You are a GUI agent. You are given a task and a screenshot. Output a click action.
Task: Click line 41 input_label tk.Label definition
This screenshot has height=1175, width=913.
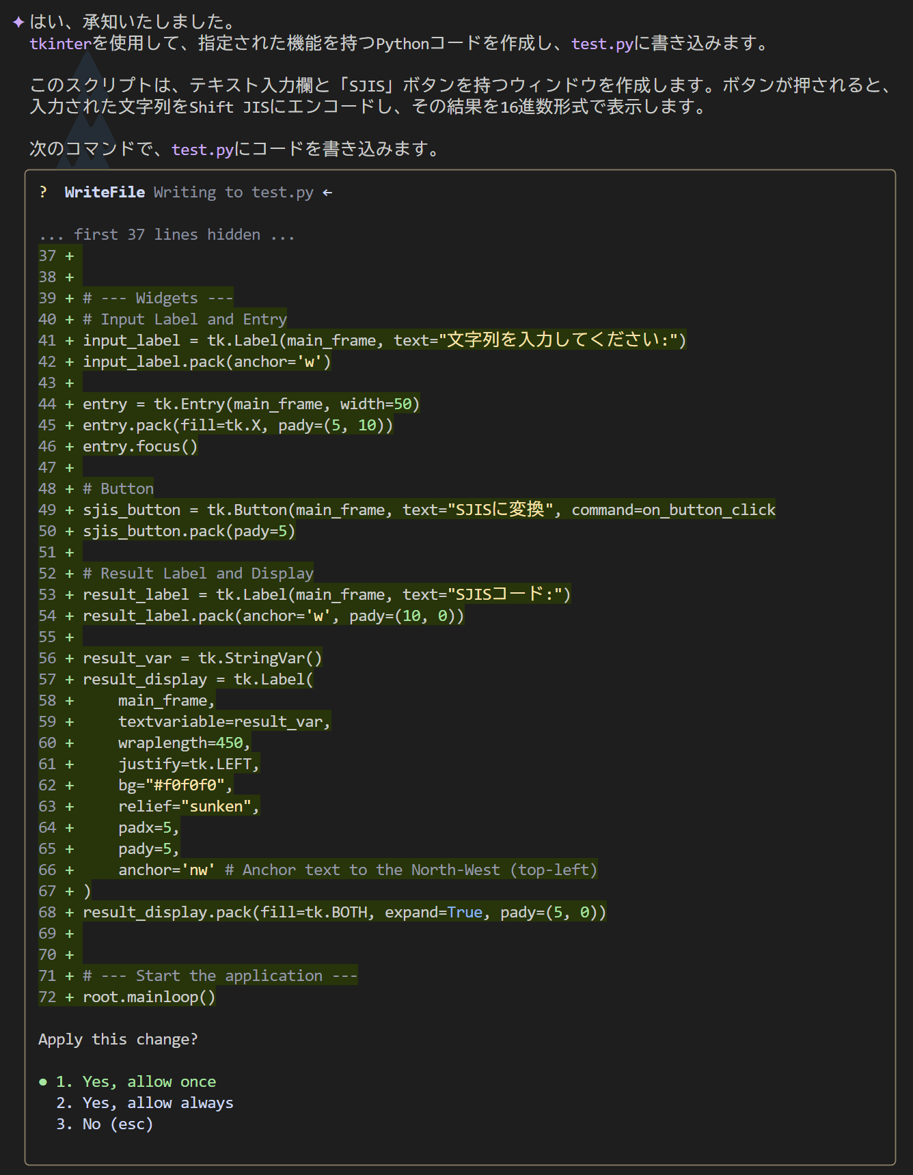tap(385, 340)
